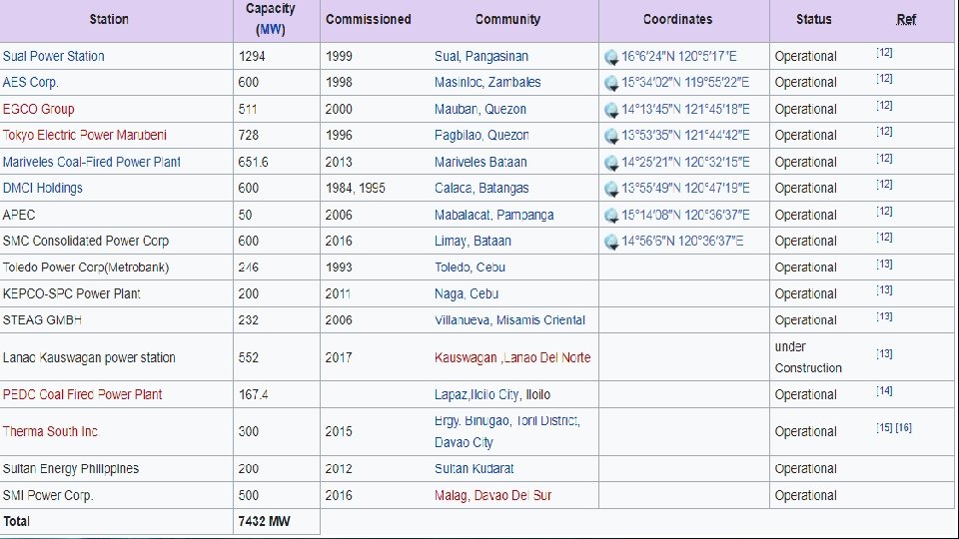Open the Malag, Davao Del Sur link
The width and height of the screenshot is (959, 539).
[x=492, y=496]
